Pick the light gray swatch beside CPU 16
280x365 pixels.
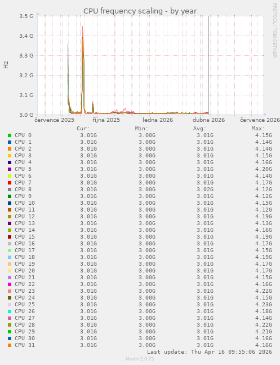coord(10,243)
